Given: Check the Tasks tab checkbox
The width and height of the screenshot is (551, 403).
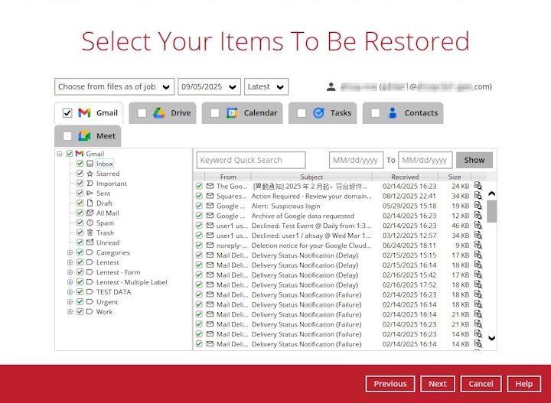Looking at the screenshot, I should click(302, 112).
